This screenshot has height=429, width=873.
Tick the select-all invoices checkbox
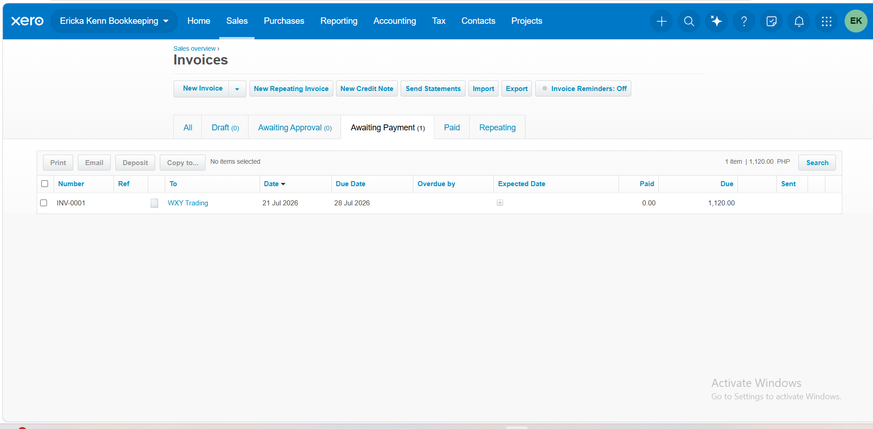tap(44, 183)
